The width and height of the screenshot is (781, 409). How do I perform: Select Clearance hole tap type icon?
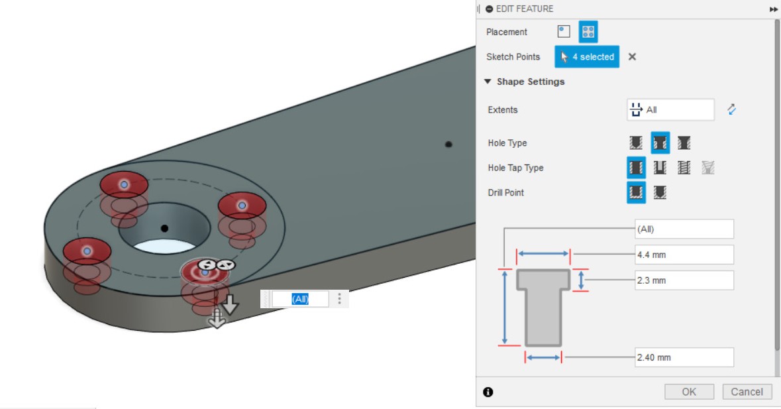pyautogui.click(x=660, y=168)
